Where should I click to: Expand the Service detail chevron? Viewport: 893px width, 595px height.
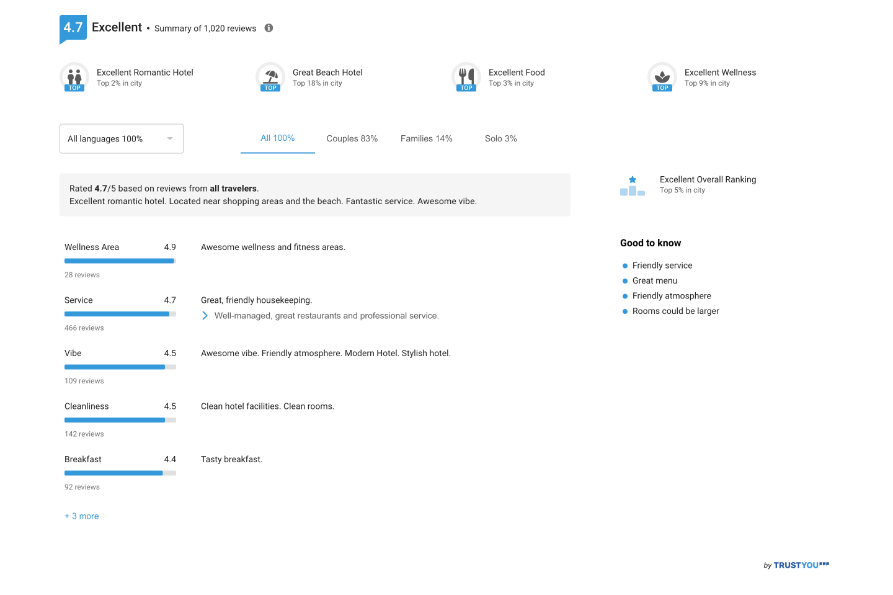(x=205, y=316)
